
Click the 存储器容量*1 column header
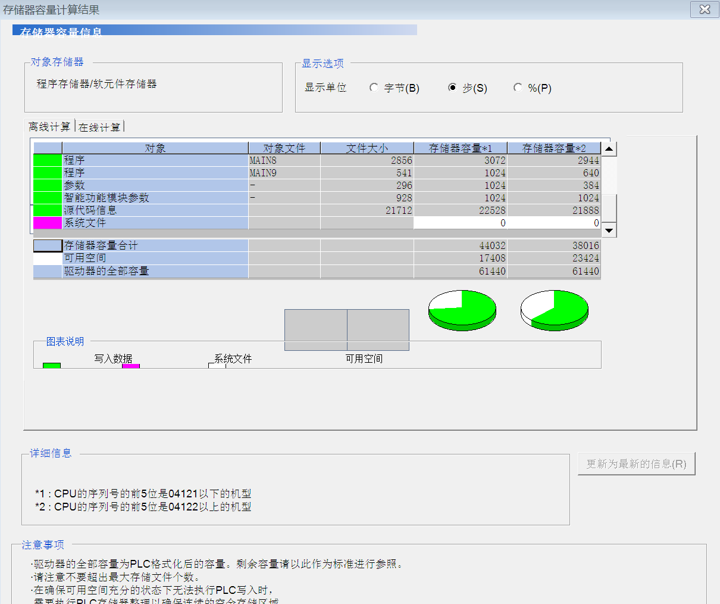tap(460, 148)
